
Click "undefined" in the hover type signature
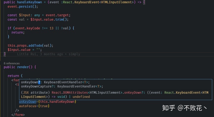click(x=81, y=97)
